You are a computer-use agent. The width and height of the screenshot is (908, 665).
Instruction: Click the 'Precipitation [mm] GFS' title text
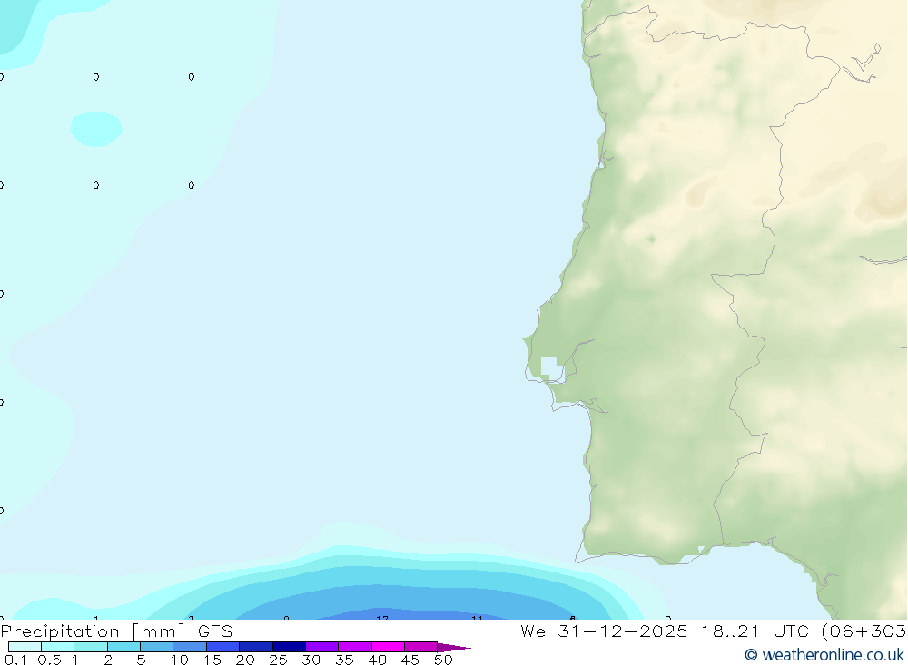point(116,631)
